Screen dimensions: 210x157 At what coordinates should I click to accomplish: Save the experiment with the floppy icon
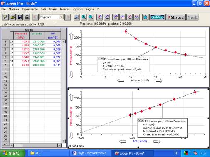click(x=20, y=17)
